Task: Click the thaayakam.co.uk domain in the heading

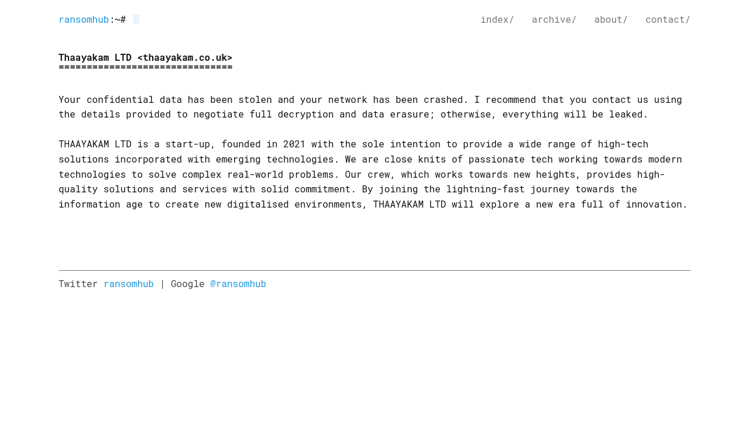Action: coord(185,57)
